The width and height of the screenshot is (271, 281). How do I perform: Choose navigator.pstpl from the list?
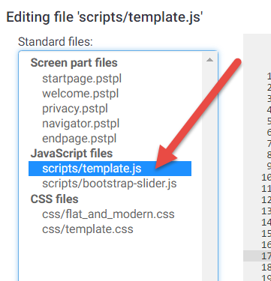tap(81, 124)
